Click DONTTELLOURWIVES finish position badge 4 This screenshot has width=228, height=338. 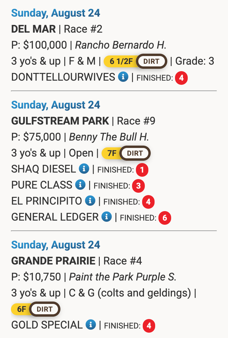click(x=181, y=78)
